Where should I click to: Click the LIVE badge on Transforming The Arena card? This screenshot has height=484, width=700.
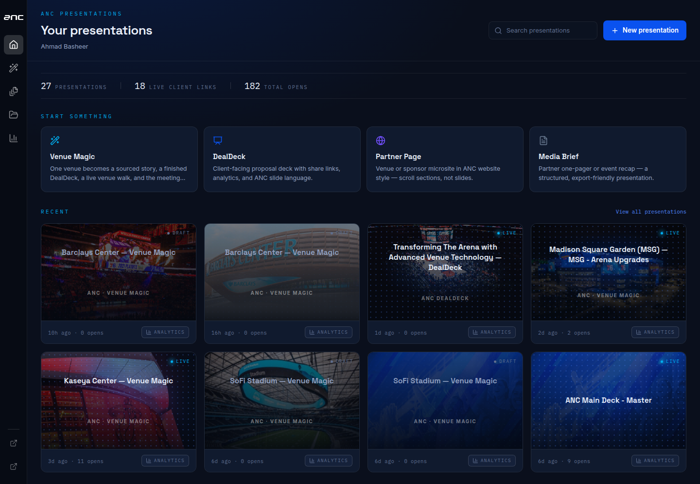(507, 233)
